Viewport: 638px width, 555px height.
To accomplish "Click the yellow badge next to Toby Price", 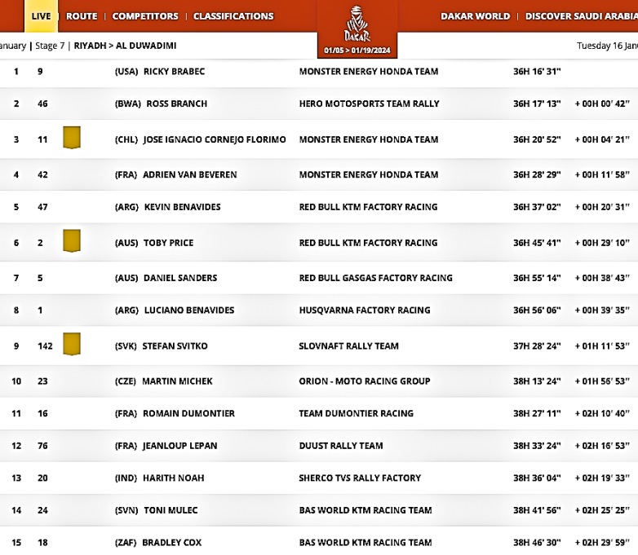I will (72, 241).
